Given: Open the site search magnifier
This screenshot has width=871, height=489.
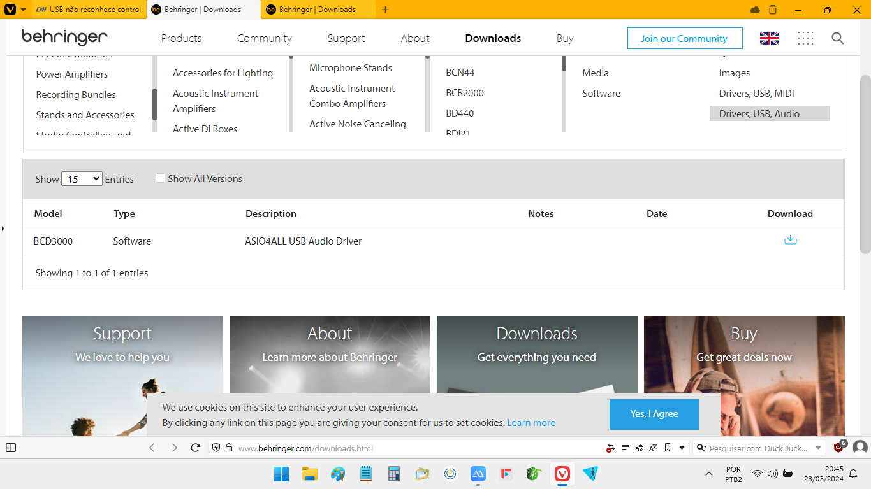Looking at the screenshot, I should 838,38.
